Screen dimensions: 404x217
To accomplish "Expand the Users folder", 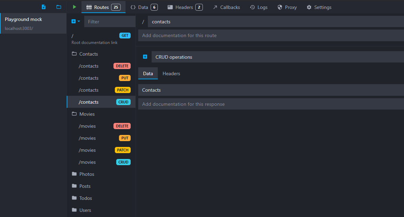I will click(85, 210).
